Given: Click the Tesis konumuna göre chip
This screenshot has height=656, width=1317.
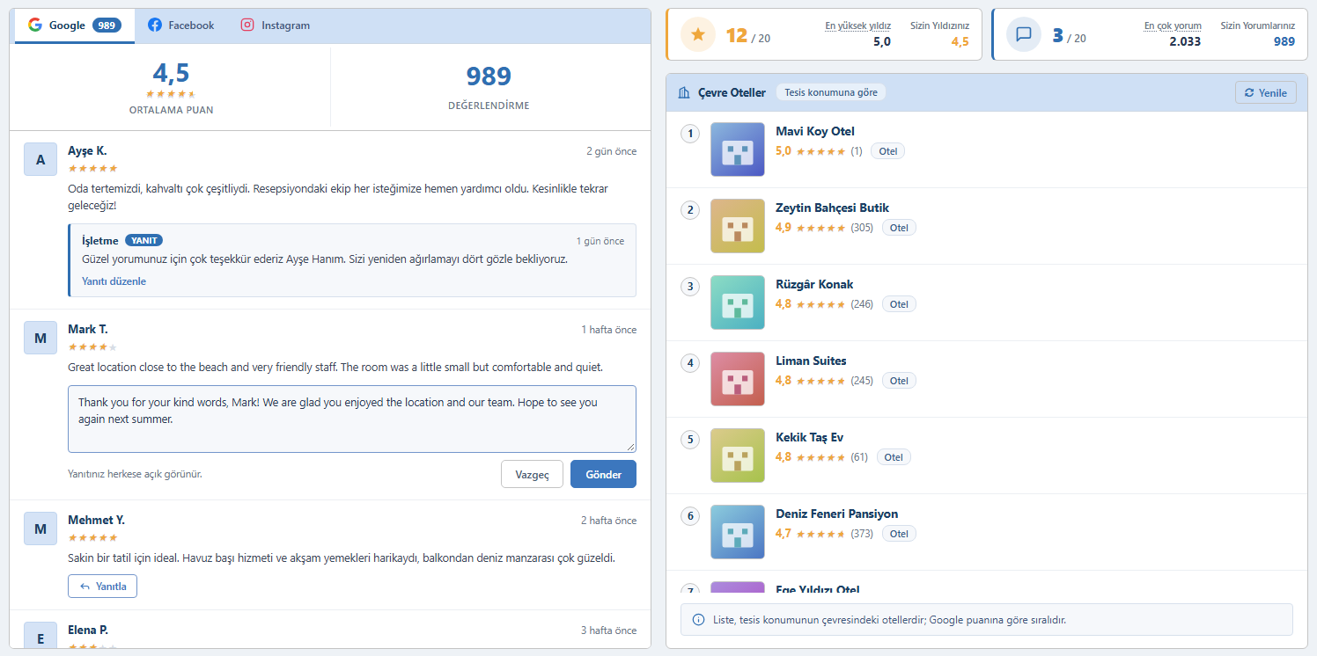Looking at the screenshot, I should [831, 92].
